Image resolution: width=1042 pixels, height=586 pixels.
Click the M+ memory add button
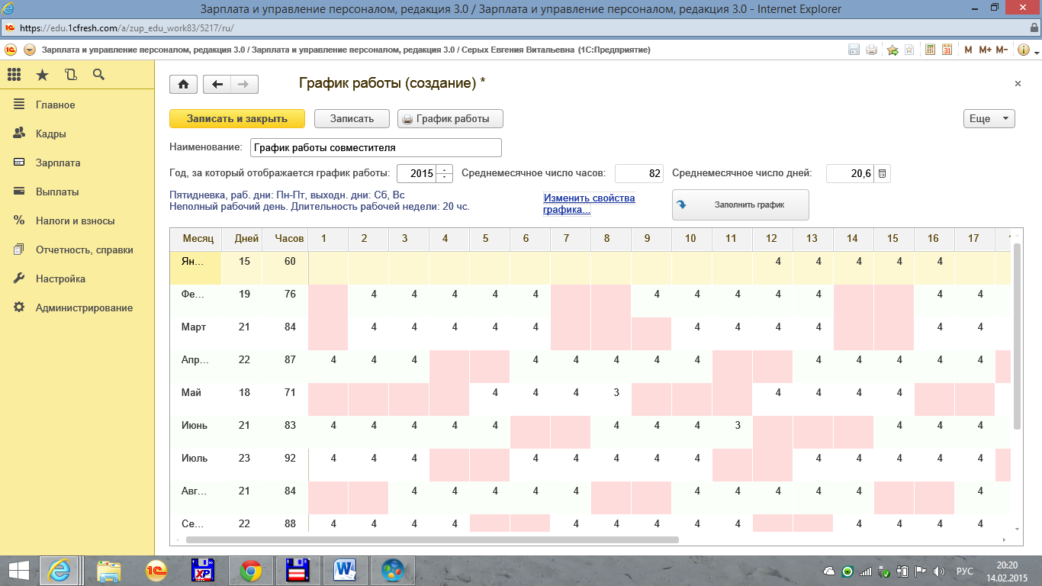[x=985, y=50]
